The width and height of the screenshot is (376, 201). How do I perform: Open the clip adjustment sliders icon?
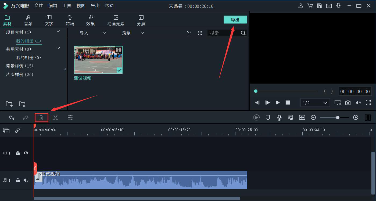point(70,118)
